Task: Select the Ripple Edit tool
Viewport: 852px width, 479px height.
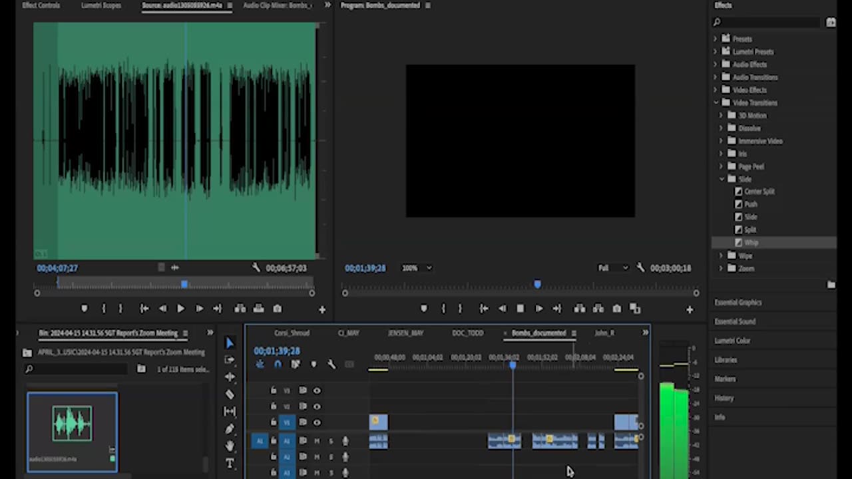Action: coord(230,377)
